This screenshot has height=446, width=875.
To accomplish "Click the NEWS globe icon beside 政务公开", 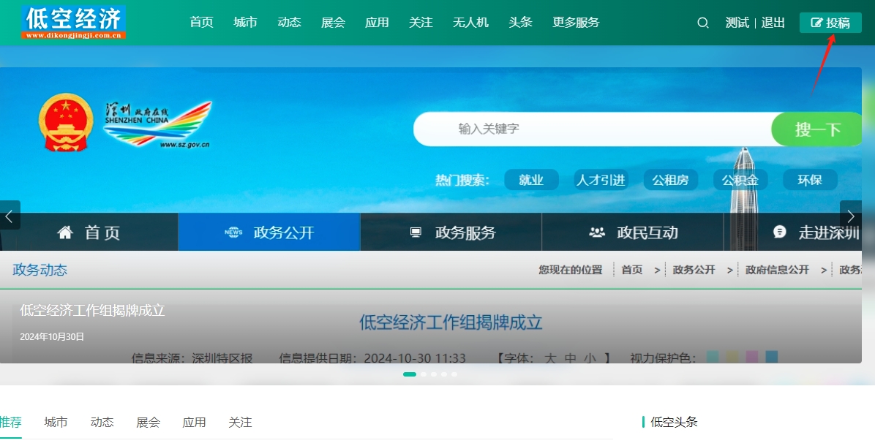I will point(233,233).
